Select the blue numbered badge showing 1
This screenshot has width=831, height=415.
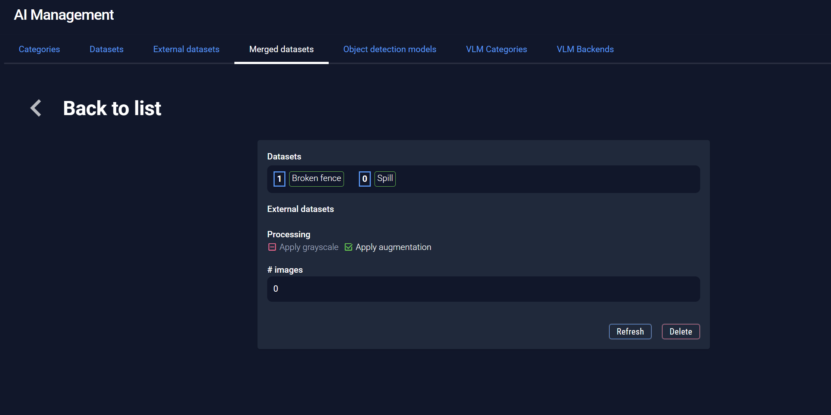pyautogui.click(x=279, y=178)
